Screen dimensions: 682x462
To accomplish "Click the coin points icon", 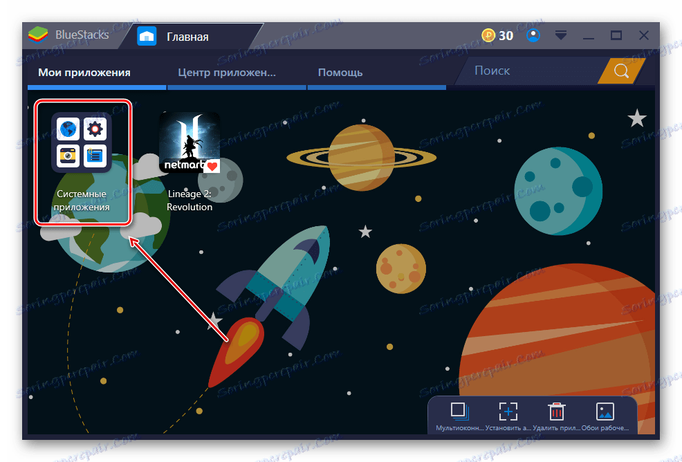I will pyautogui.click(x=488, y=35).
